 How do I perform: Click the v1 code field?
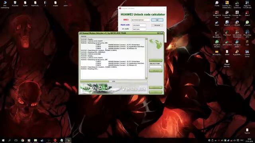pos(139,29)
